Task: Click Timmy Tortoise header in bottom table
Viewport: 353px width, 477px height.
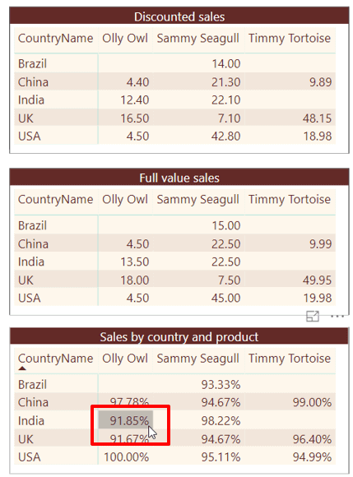Action: [290, 359]
